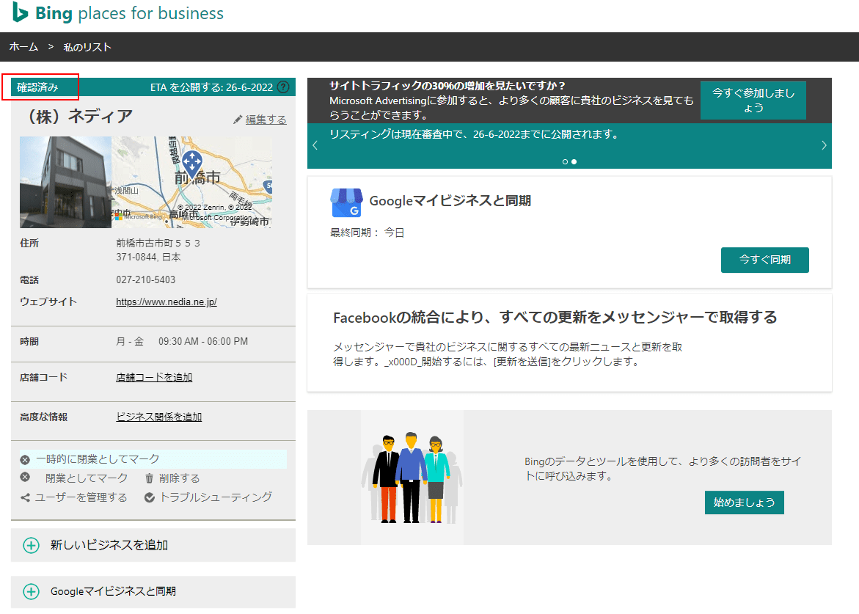Click ETA を公開する: 26-6-2022 text
Viewport: 859px width, 614px height.
pos(211,87)
